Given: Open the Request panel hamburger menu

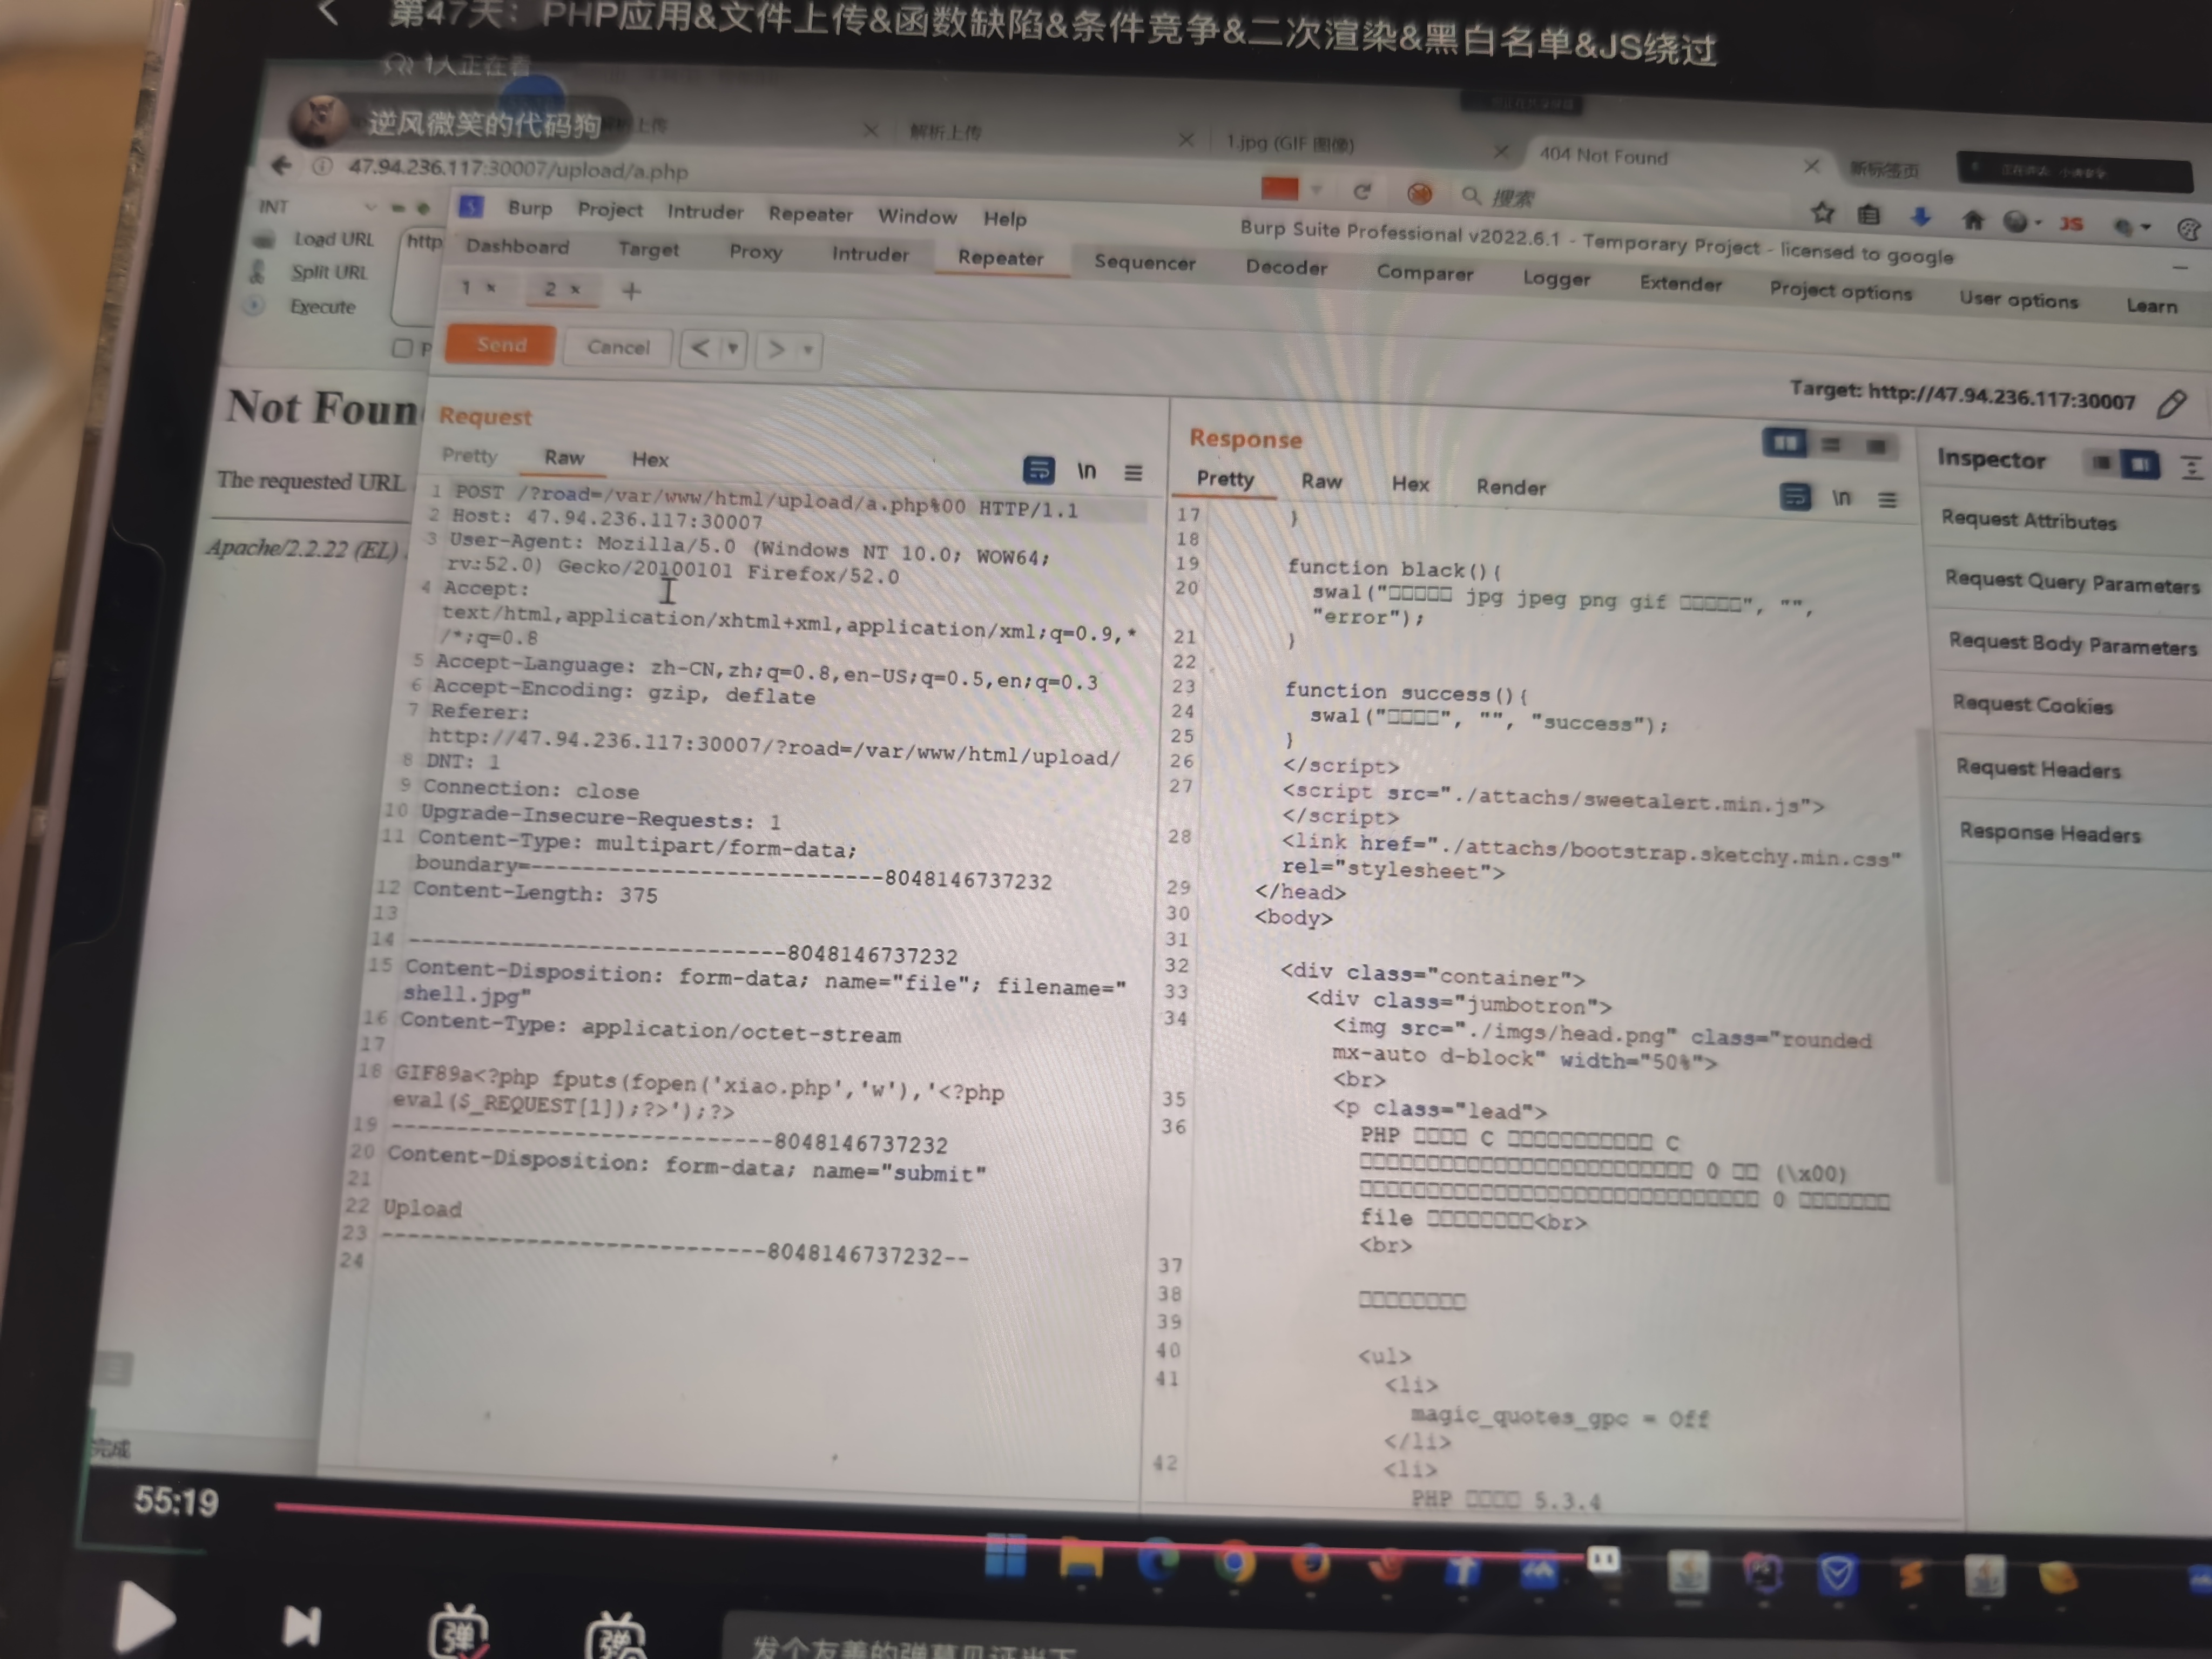Looking at the screenshot, I should click(1133, 472).
